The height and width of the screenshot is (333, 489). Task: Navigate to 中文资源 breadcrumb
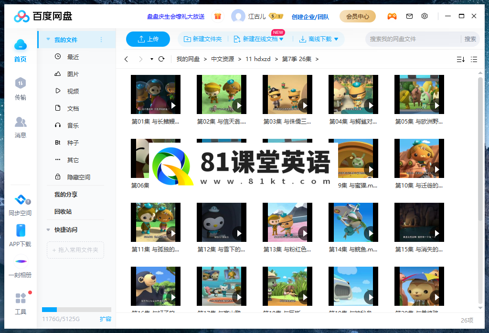coord(223,59)
